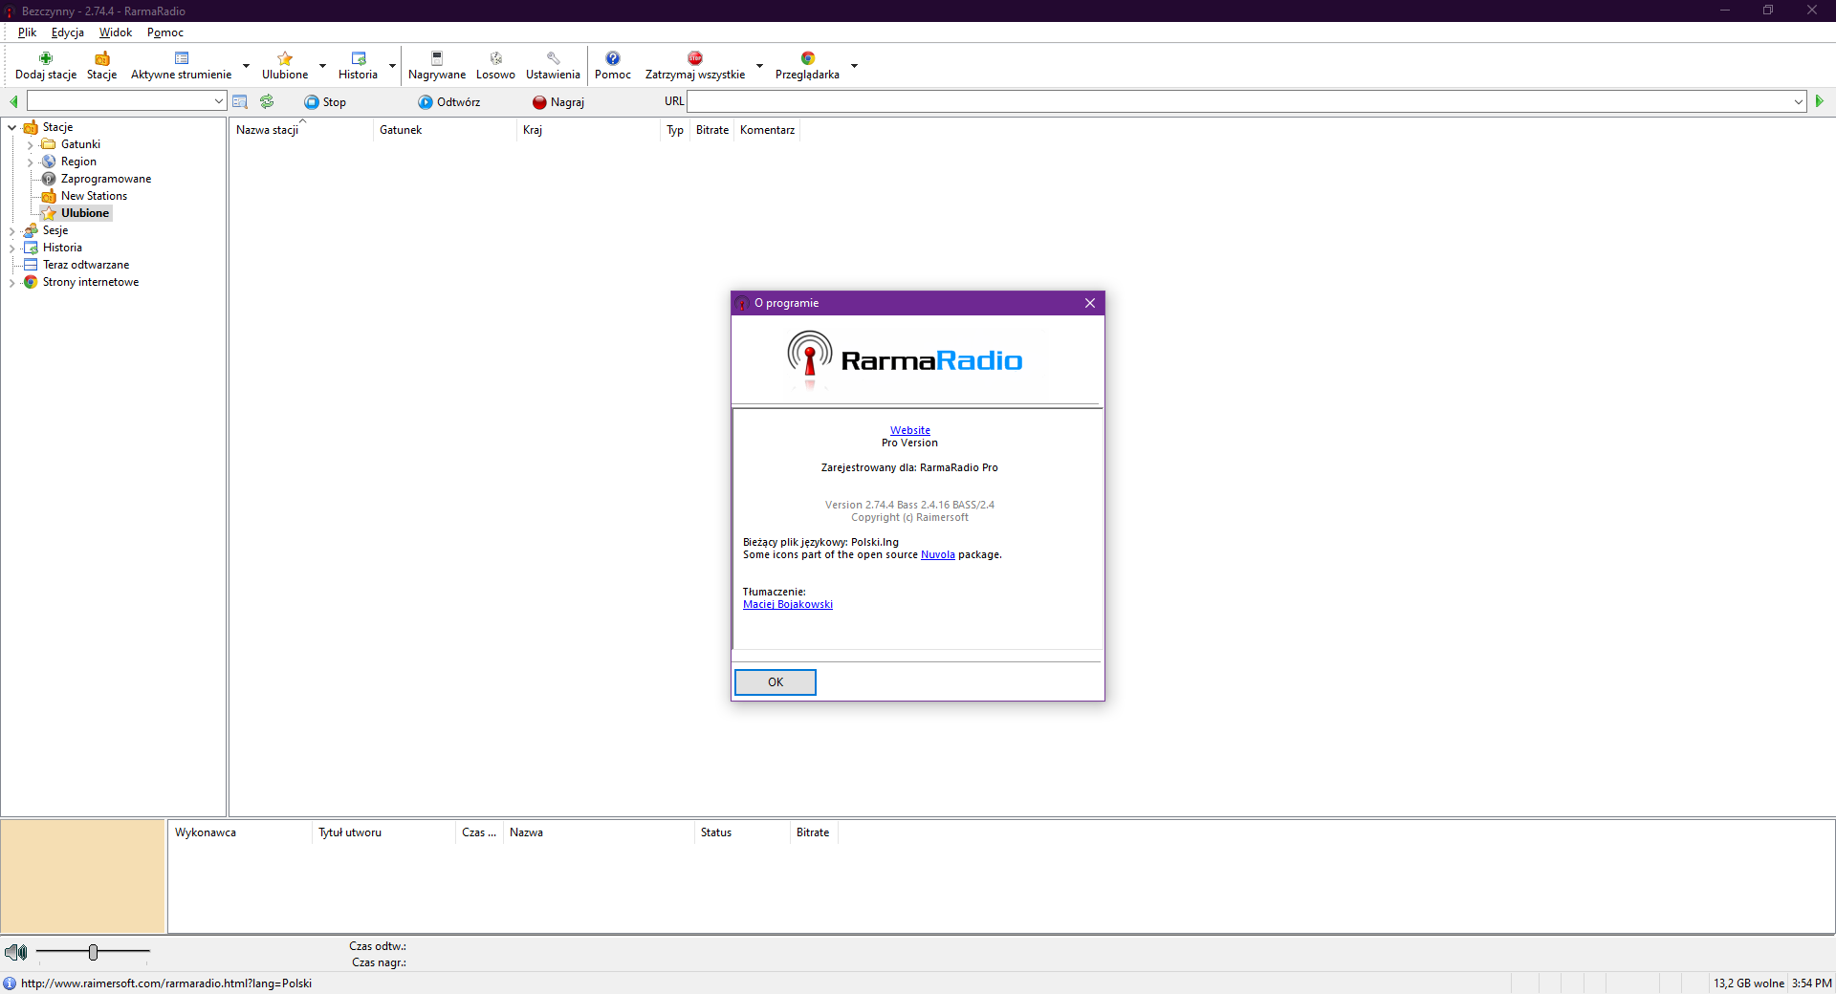Expand the Sesje tree node

11,231
